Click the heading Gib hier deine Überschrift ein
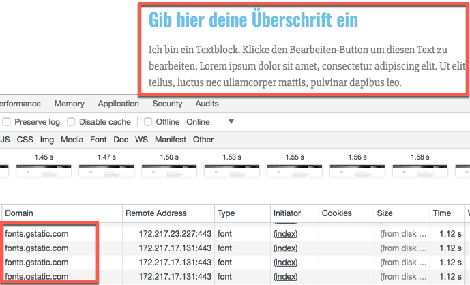The width and height of the screenshot is (470, 285). (253, 20)
